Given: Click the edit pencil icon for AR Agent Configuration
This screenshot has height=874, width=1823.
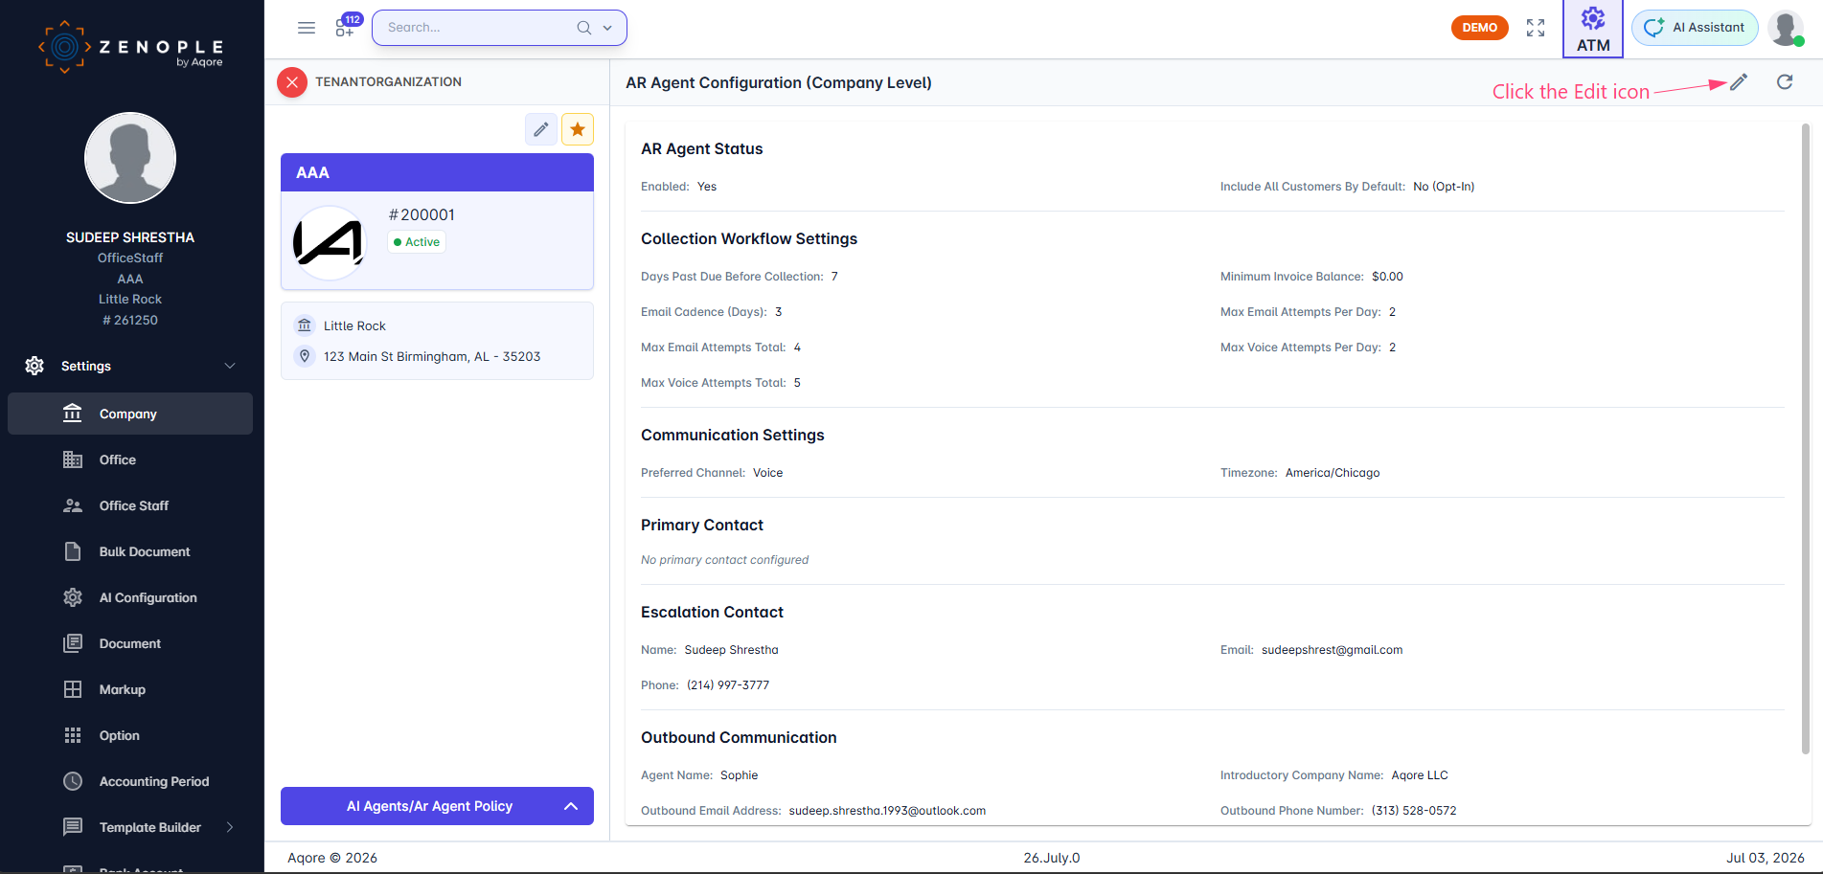Looking at the screenshot, I should tap(1739, 82).
